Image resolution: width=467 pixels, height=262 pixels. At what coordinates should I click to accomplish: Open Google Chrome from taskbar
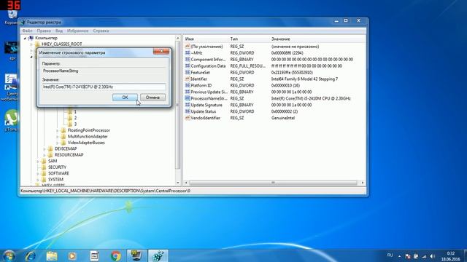116,255
